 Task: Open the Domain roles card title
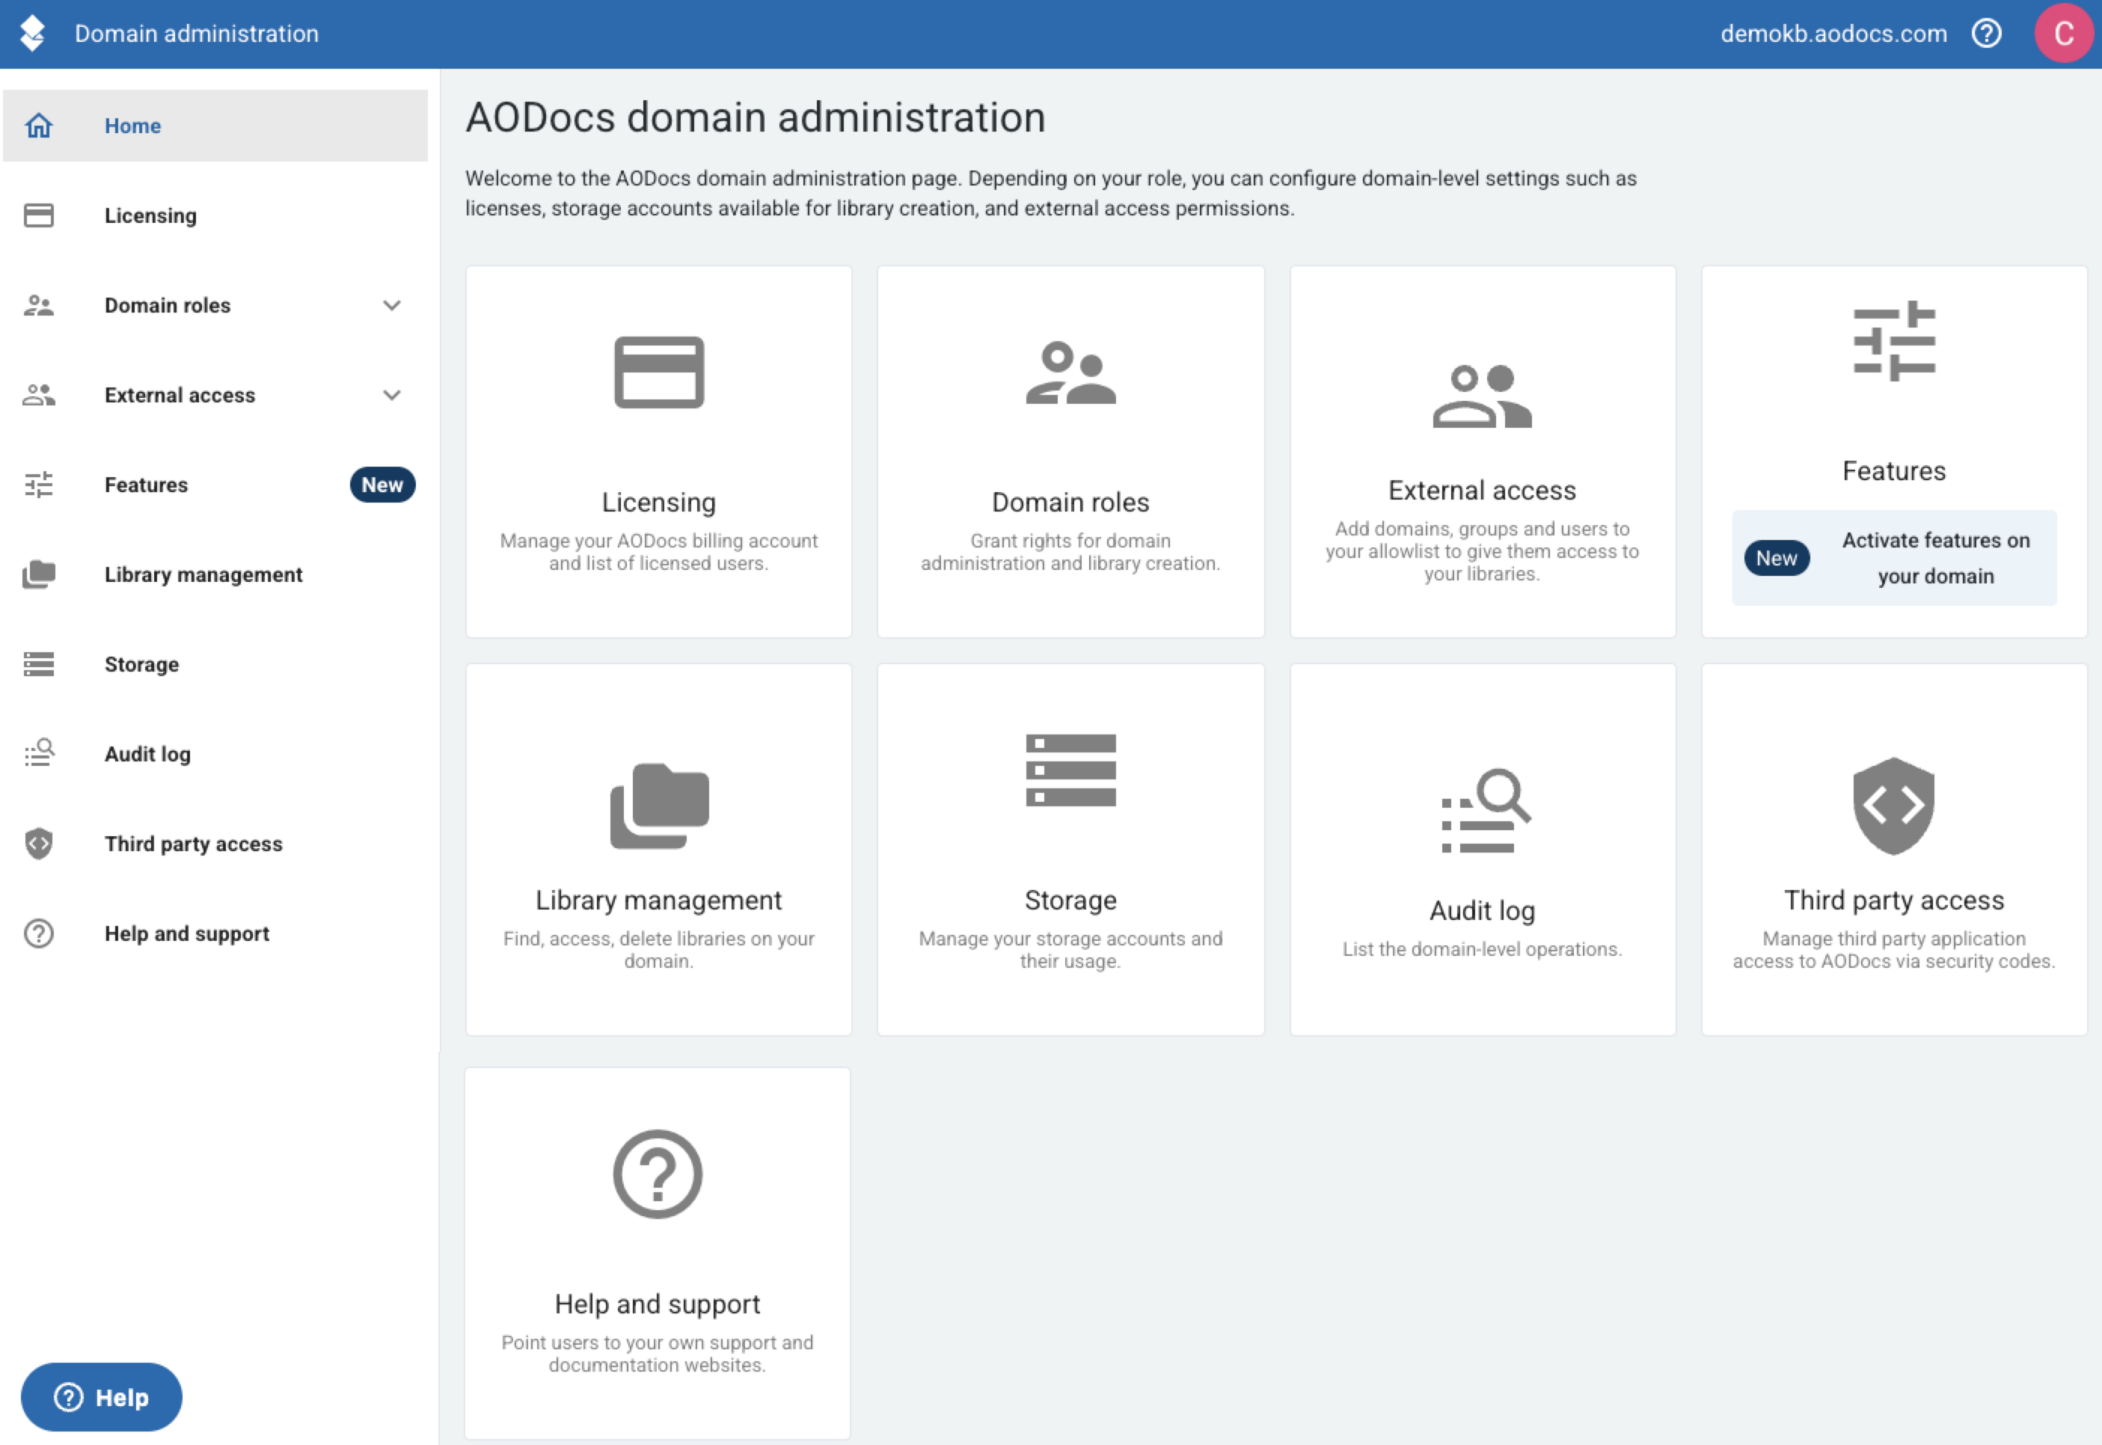click(1071, 502)
